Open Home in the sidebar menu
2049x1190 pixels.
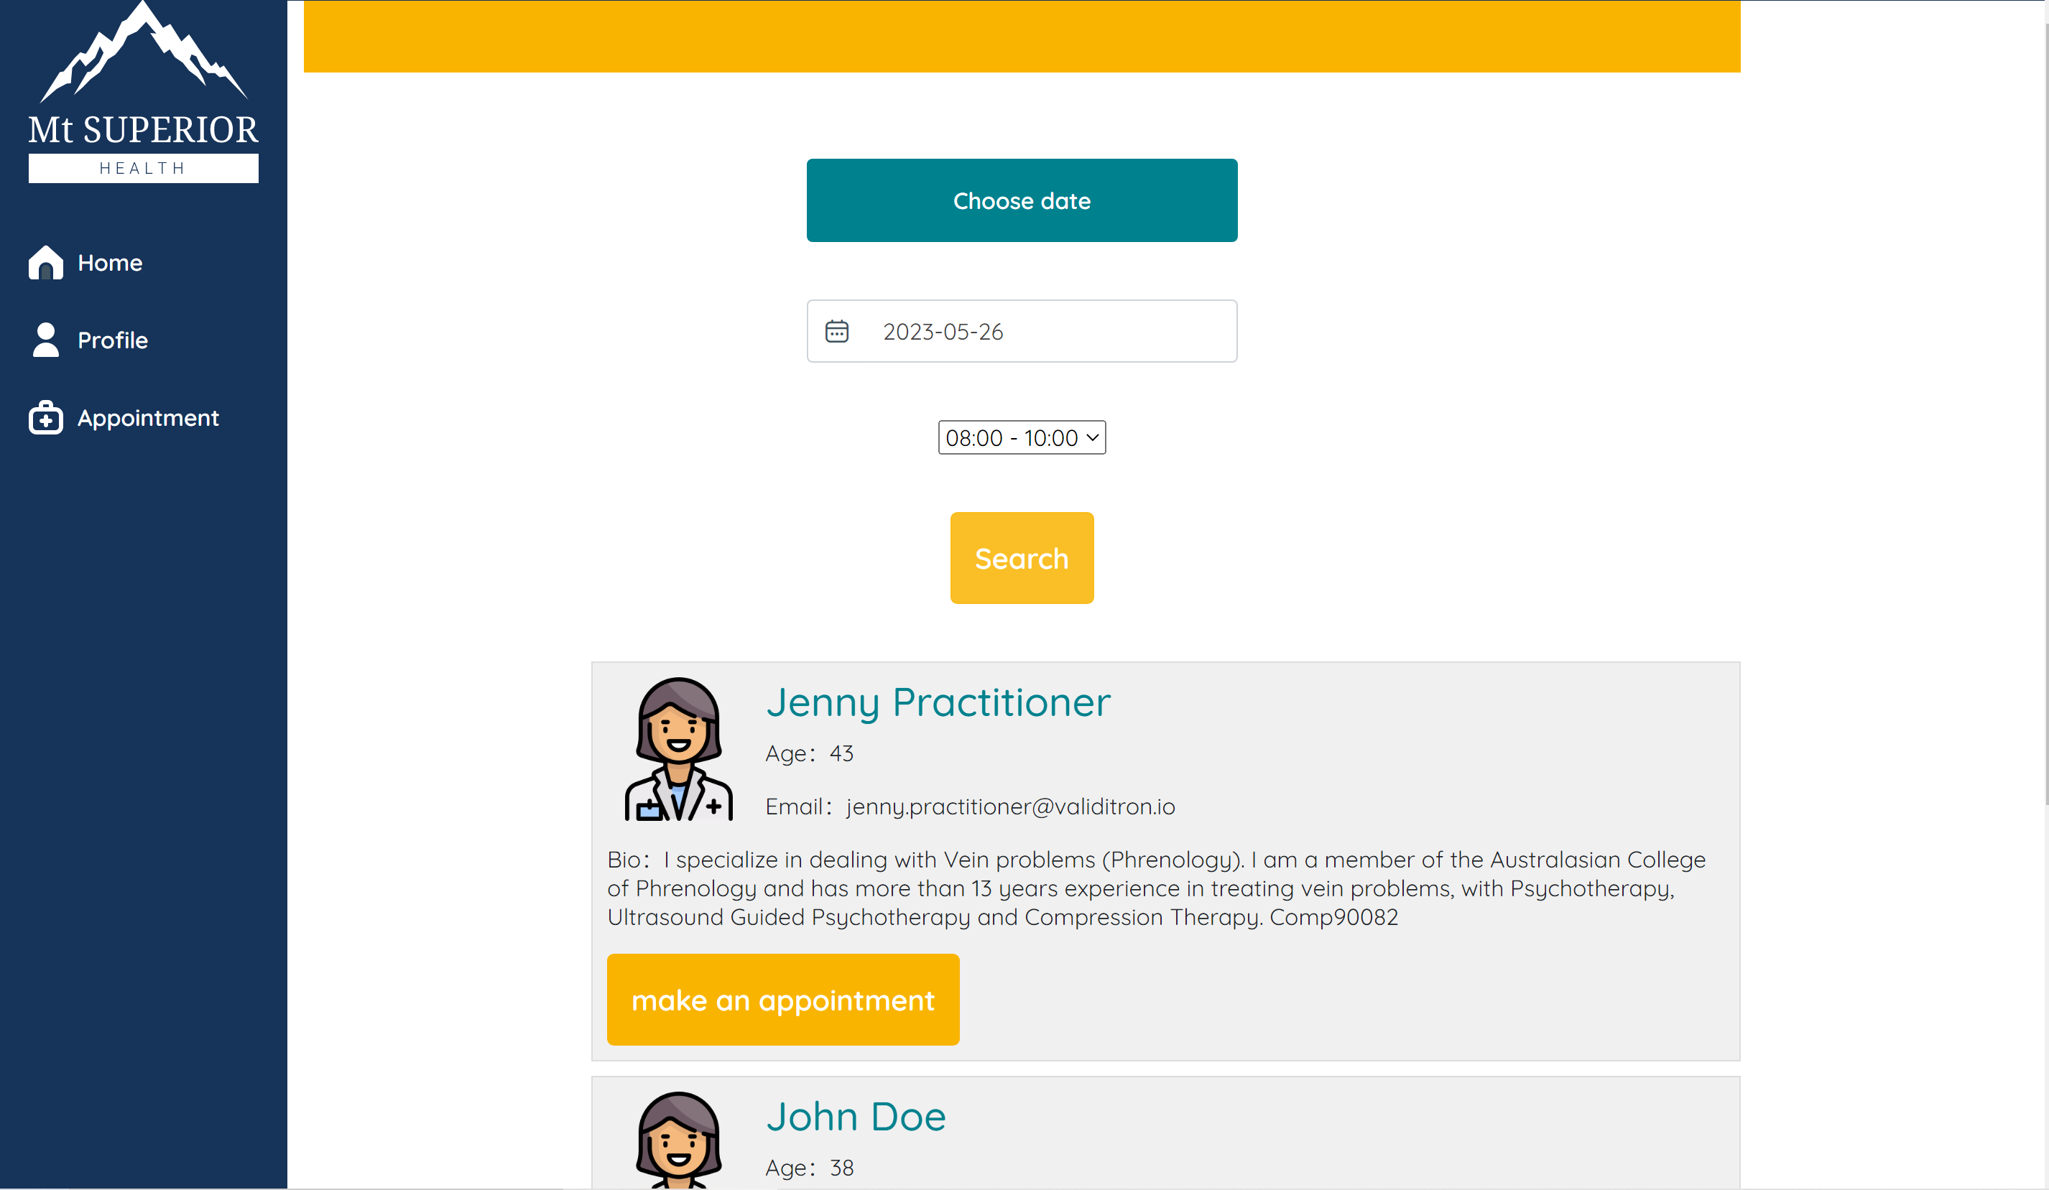110,263
